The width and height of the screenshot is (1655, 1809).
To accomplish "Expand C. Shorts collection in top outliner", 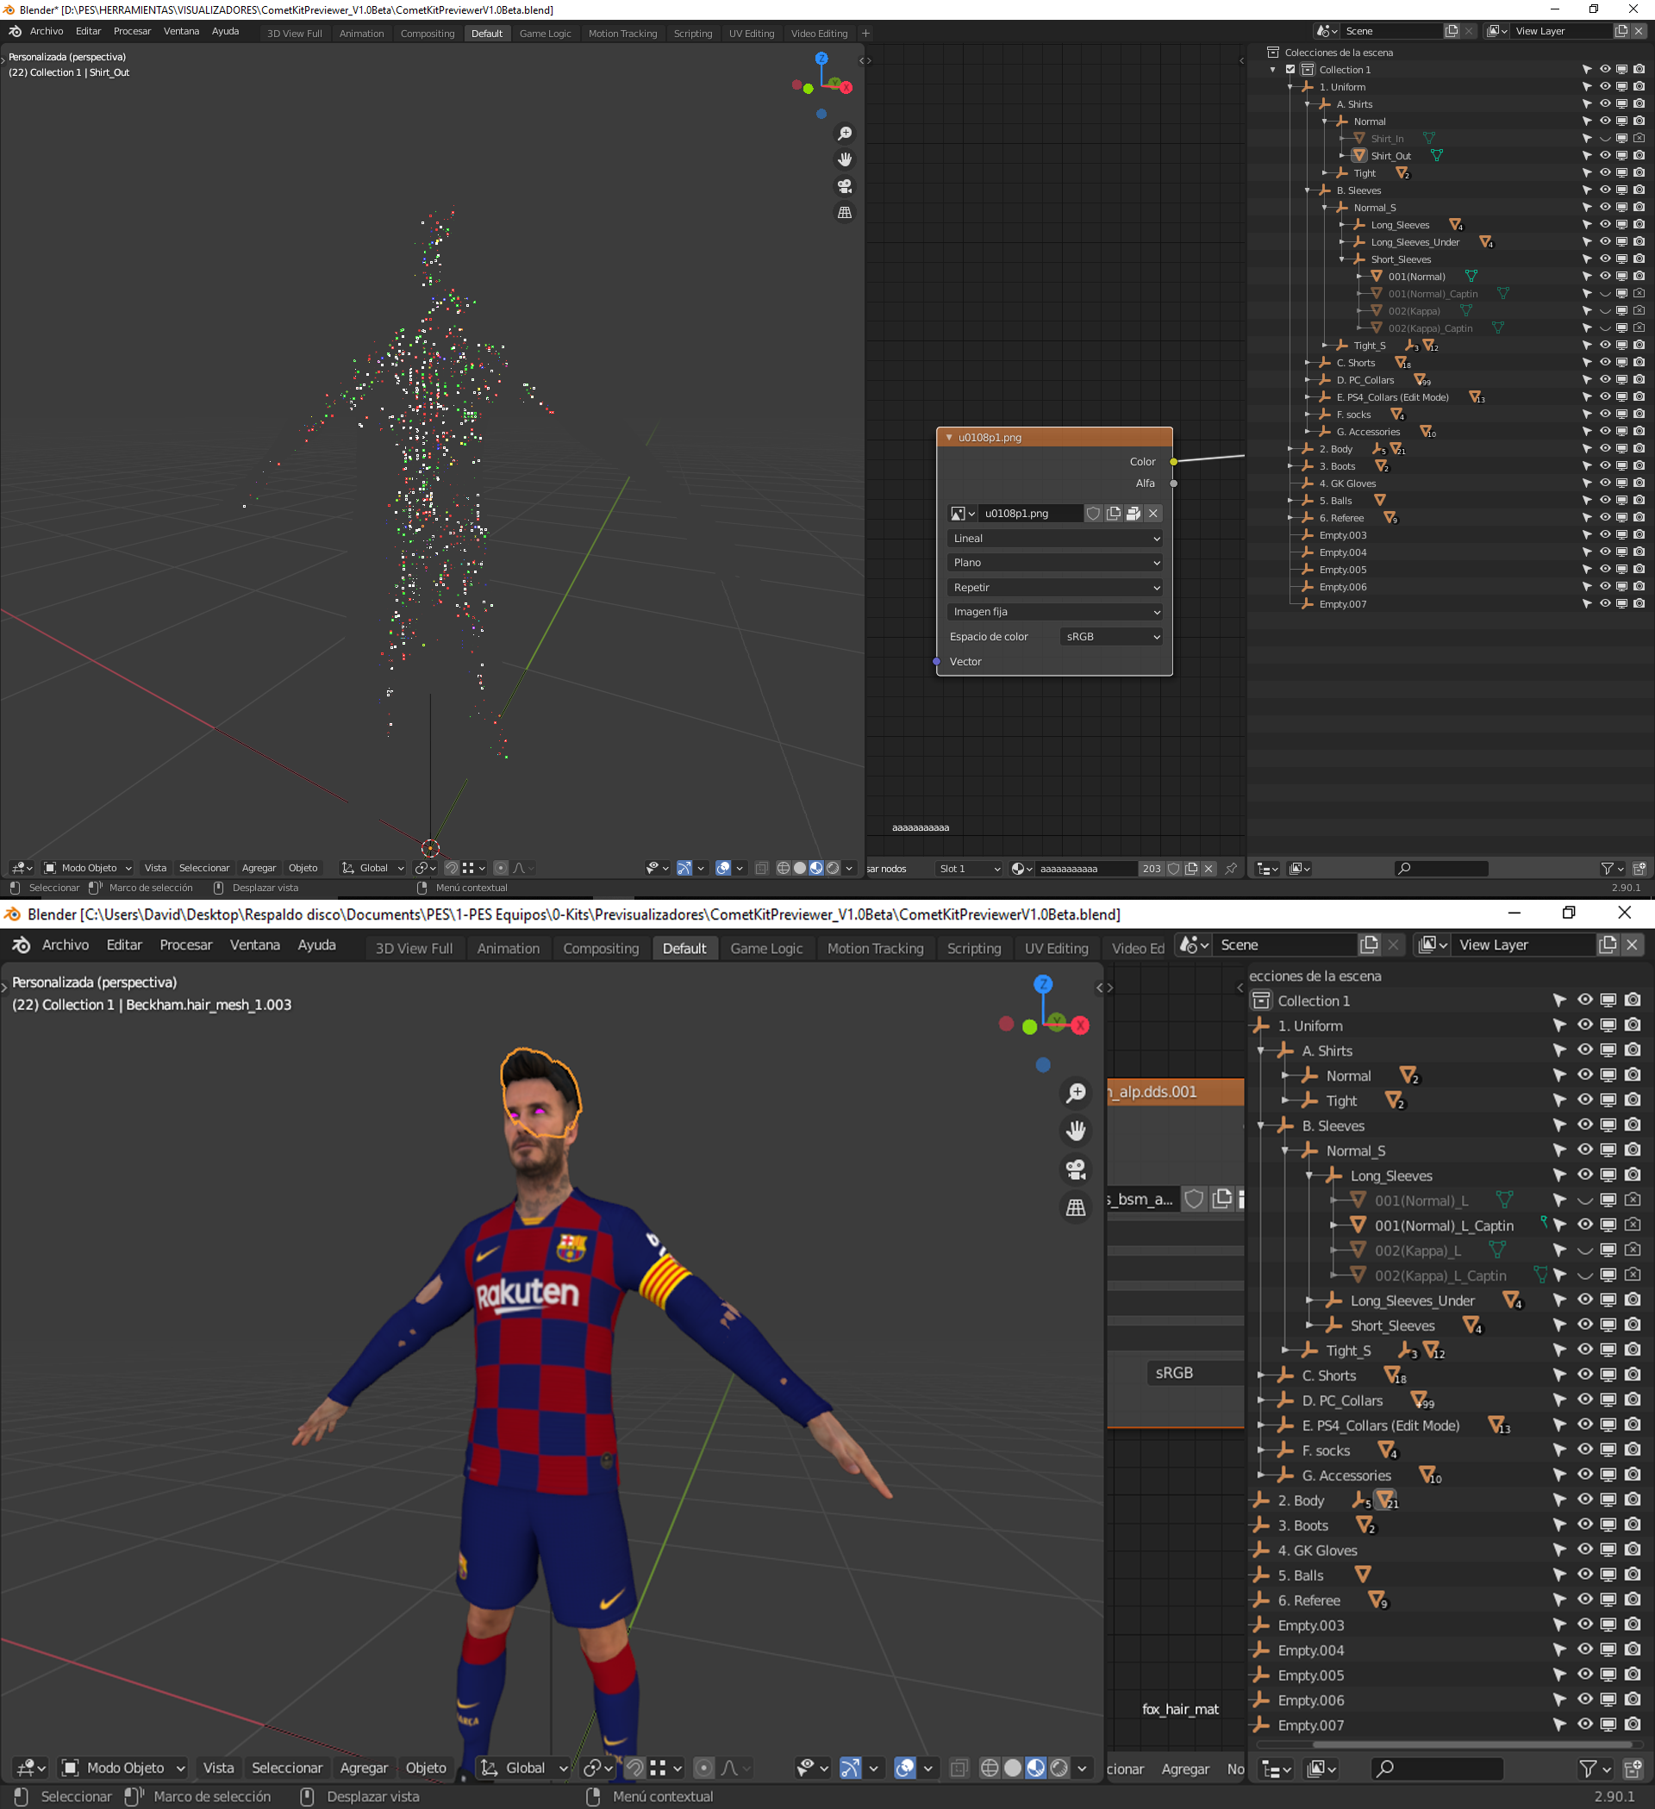I will pyautogui.click(x=1308, y=363).
